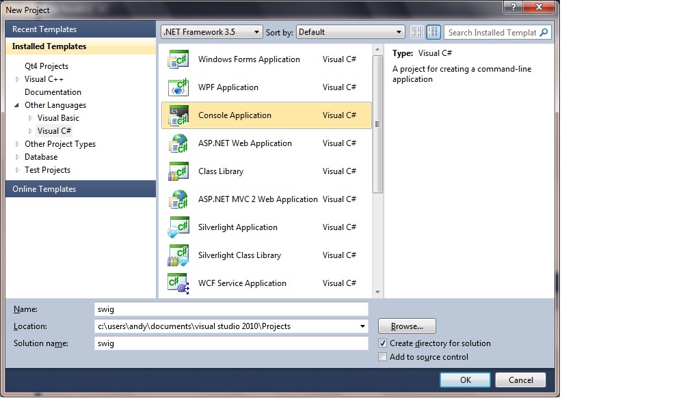Collapse the Other Languages tree node
This screenshot has height=413, width=683.
pyautogui.click(x=17, y=105)
